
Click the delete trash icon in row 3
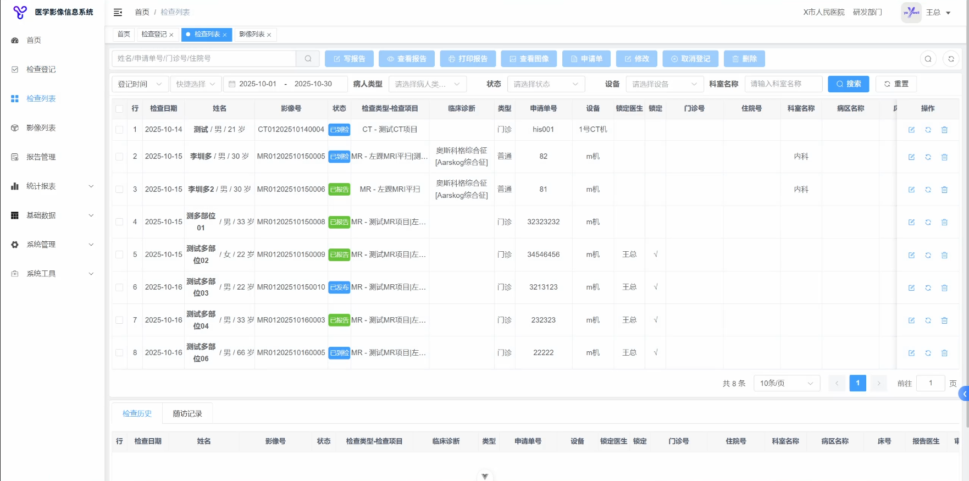click(x=944, y=190)
